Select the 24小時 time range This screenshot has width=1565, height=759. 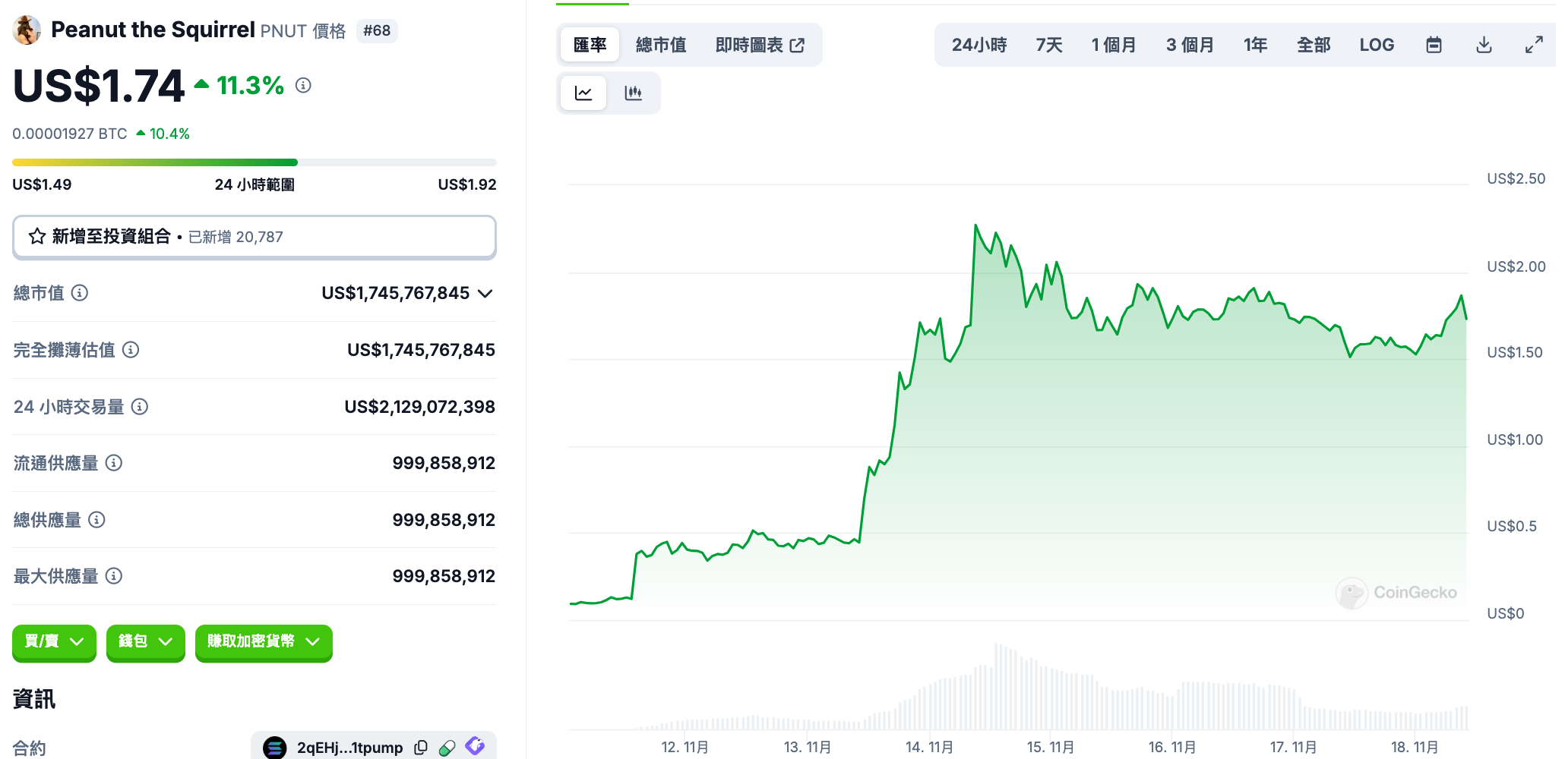click(979, 45)
